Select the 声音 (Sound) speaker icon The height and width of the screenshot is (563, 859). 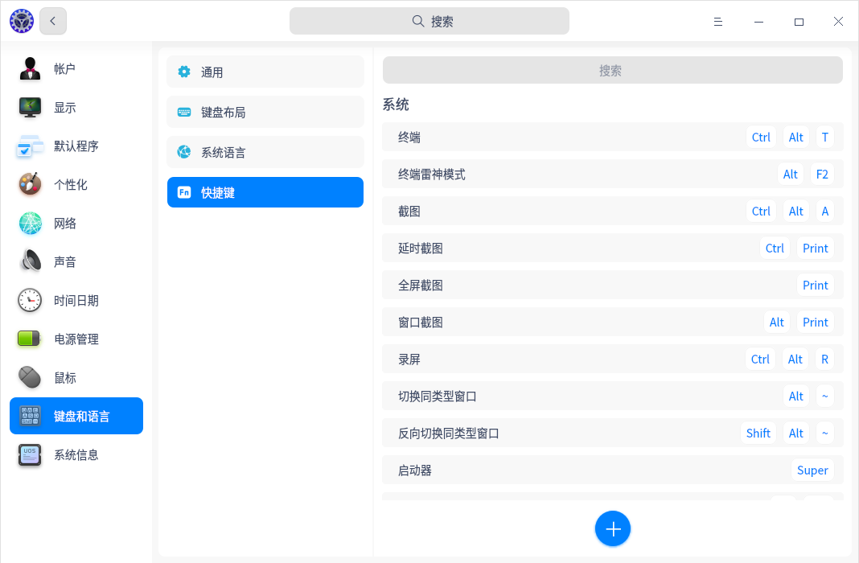31,262
